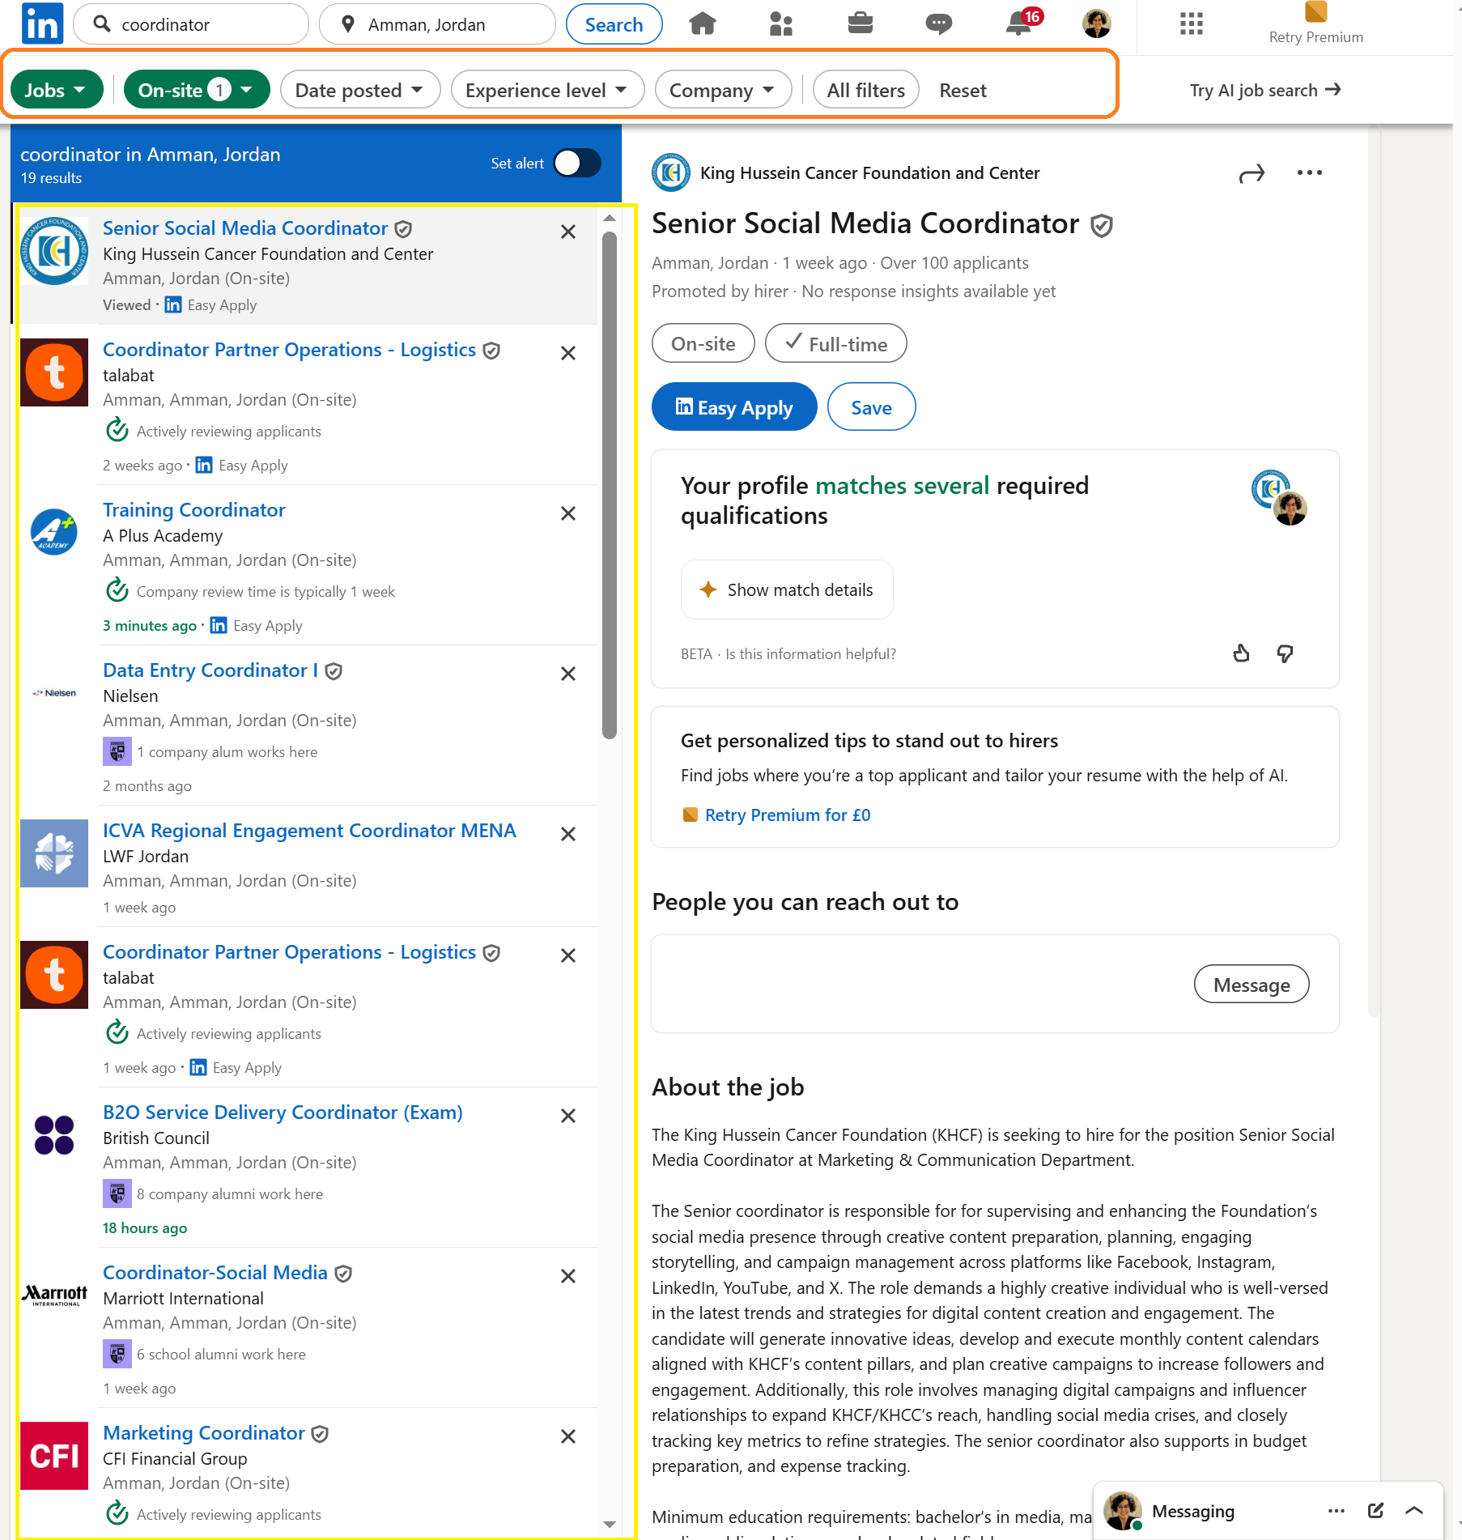Reset all applied filters
Screen dimensions: 1462x1540
963,90
